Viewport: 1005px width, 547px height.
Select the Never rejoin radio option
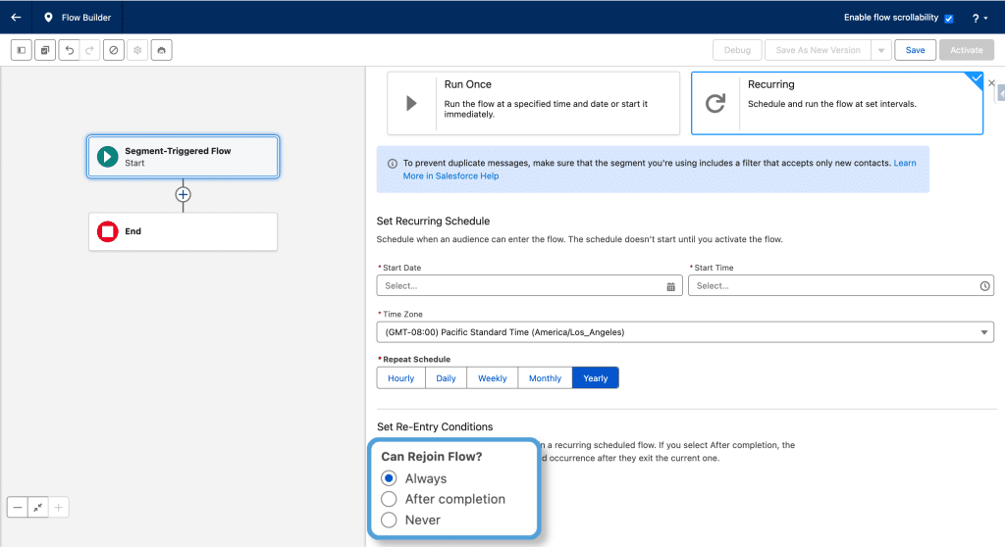[x=390, y=520]
